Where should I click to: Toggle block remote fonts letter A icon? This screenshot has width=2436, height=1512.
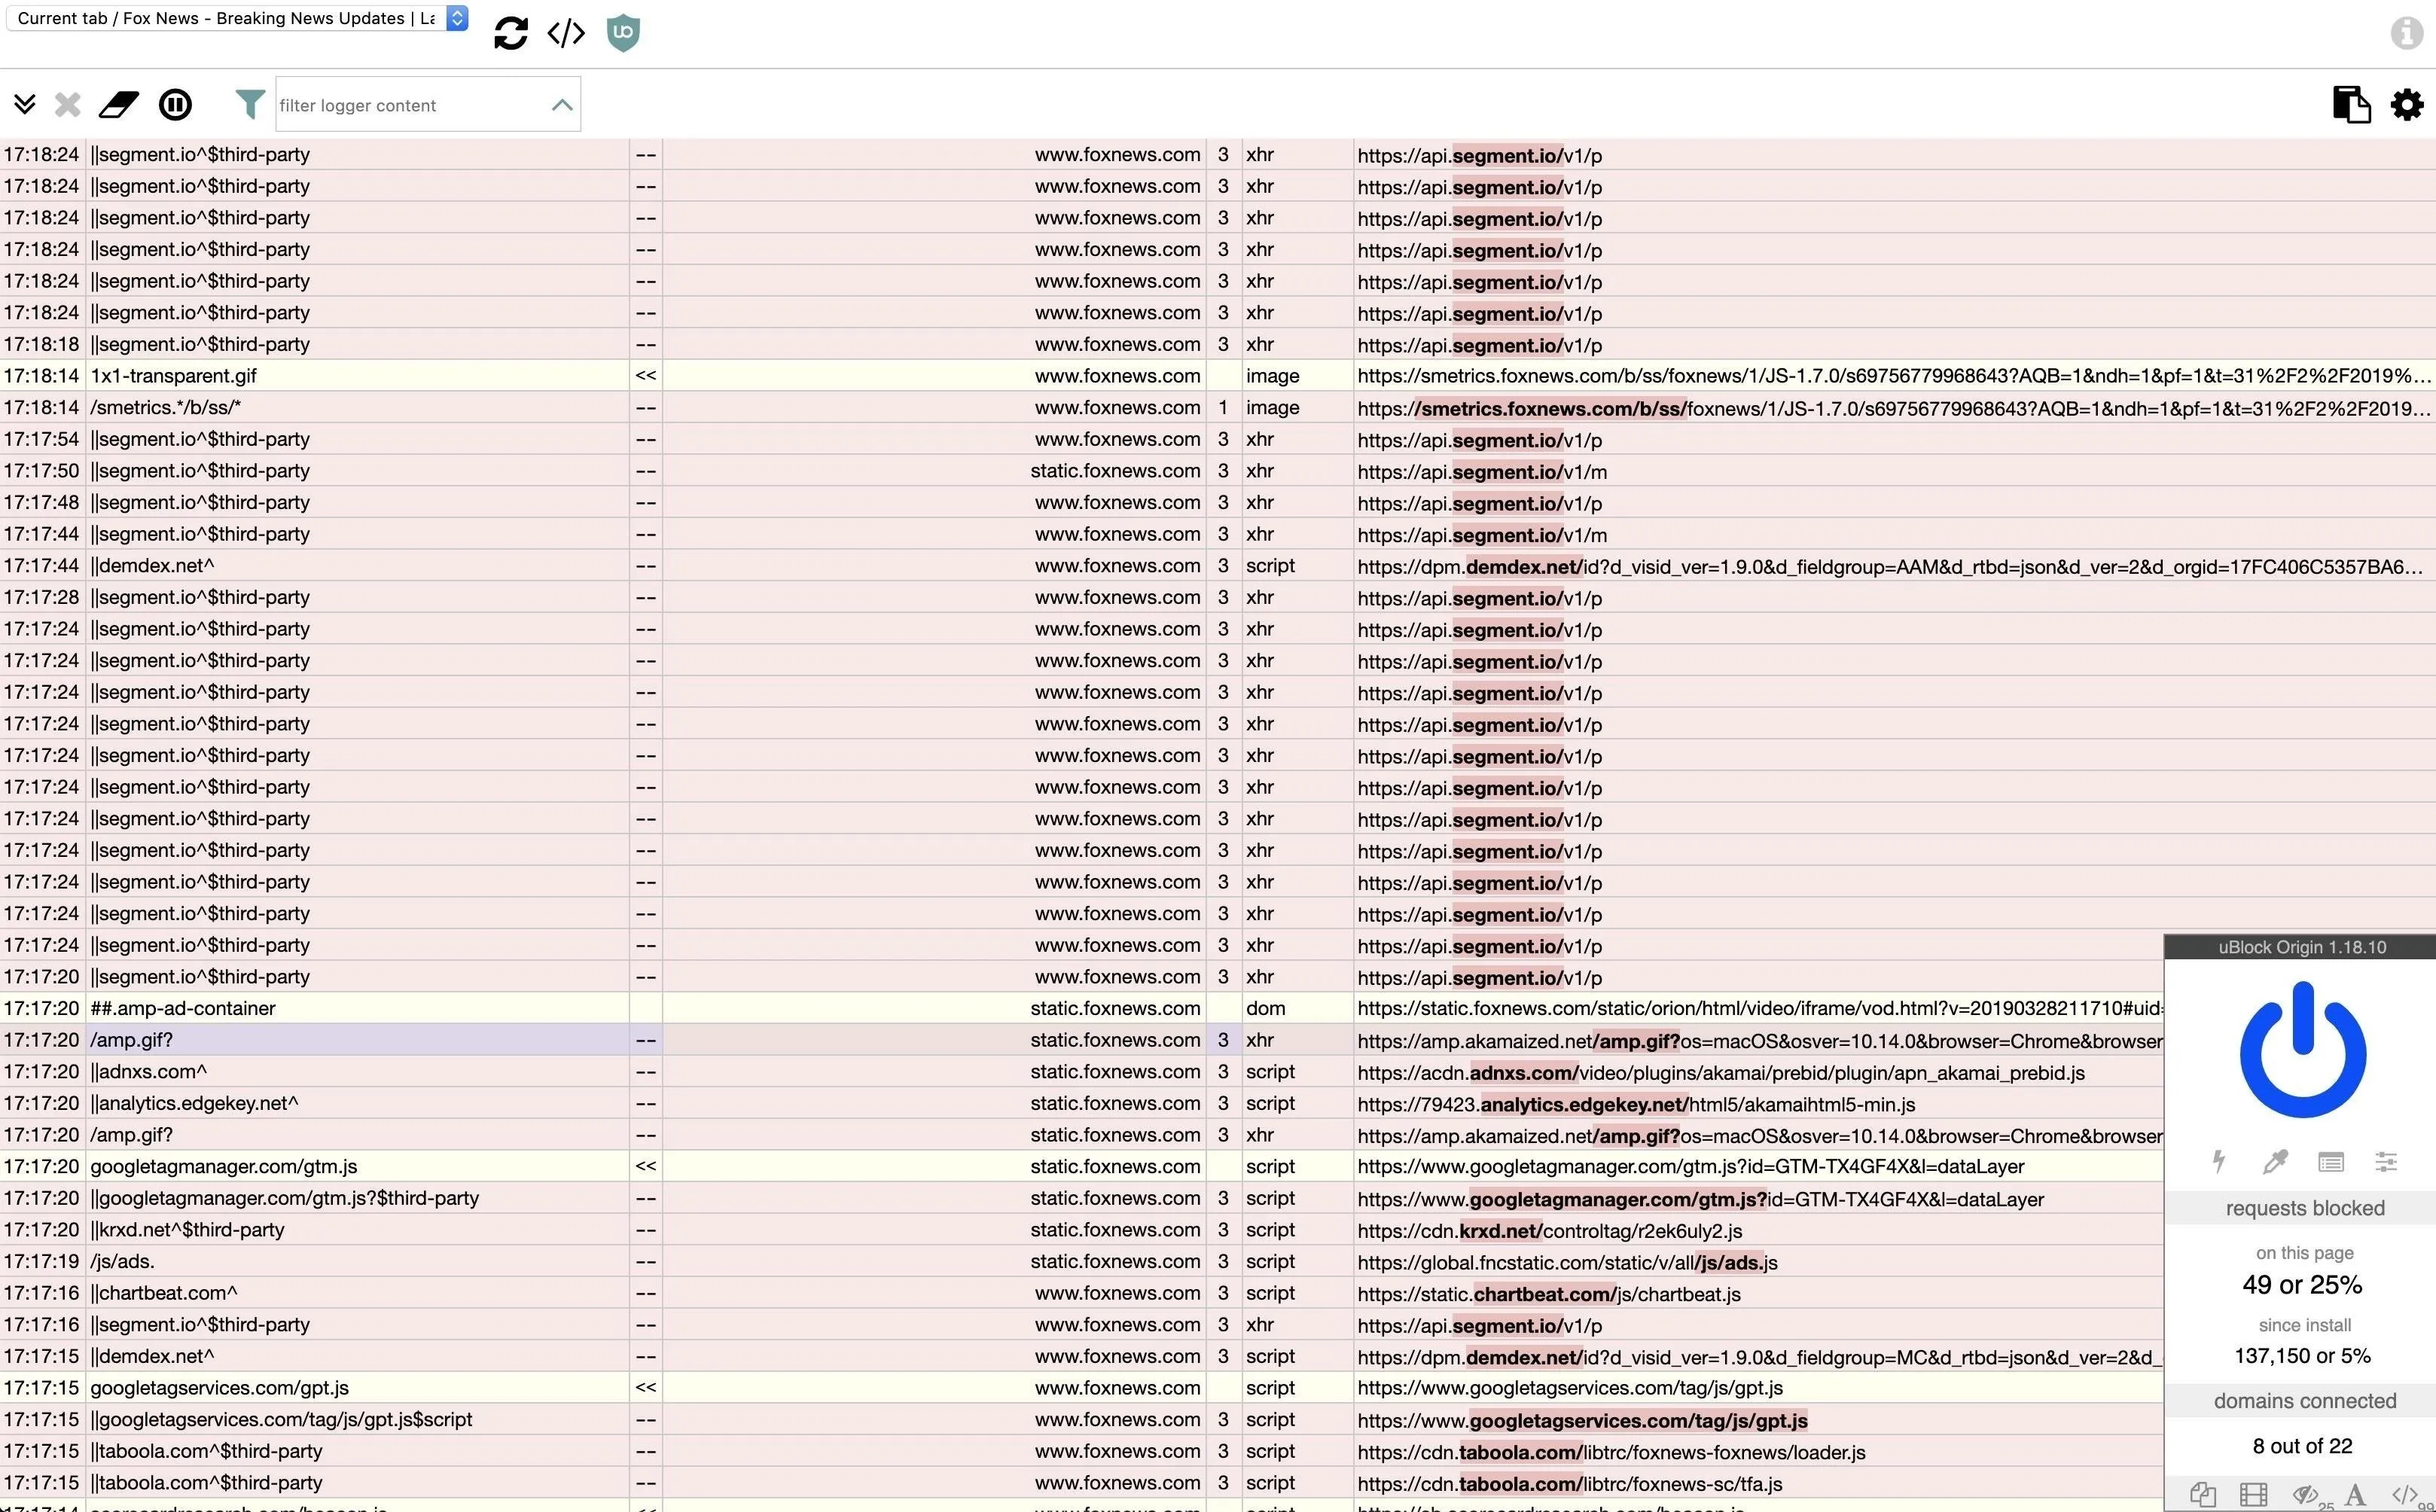coord(2355,1494)
